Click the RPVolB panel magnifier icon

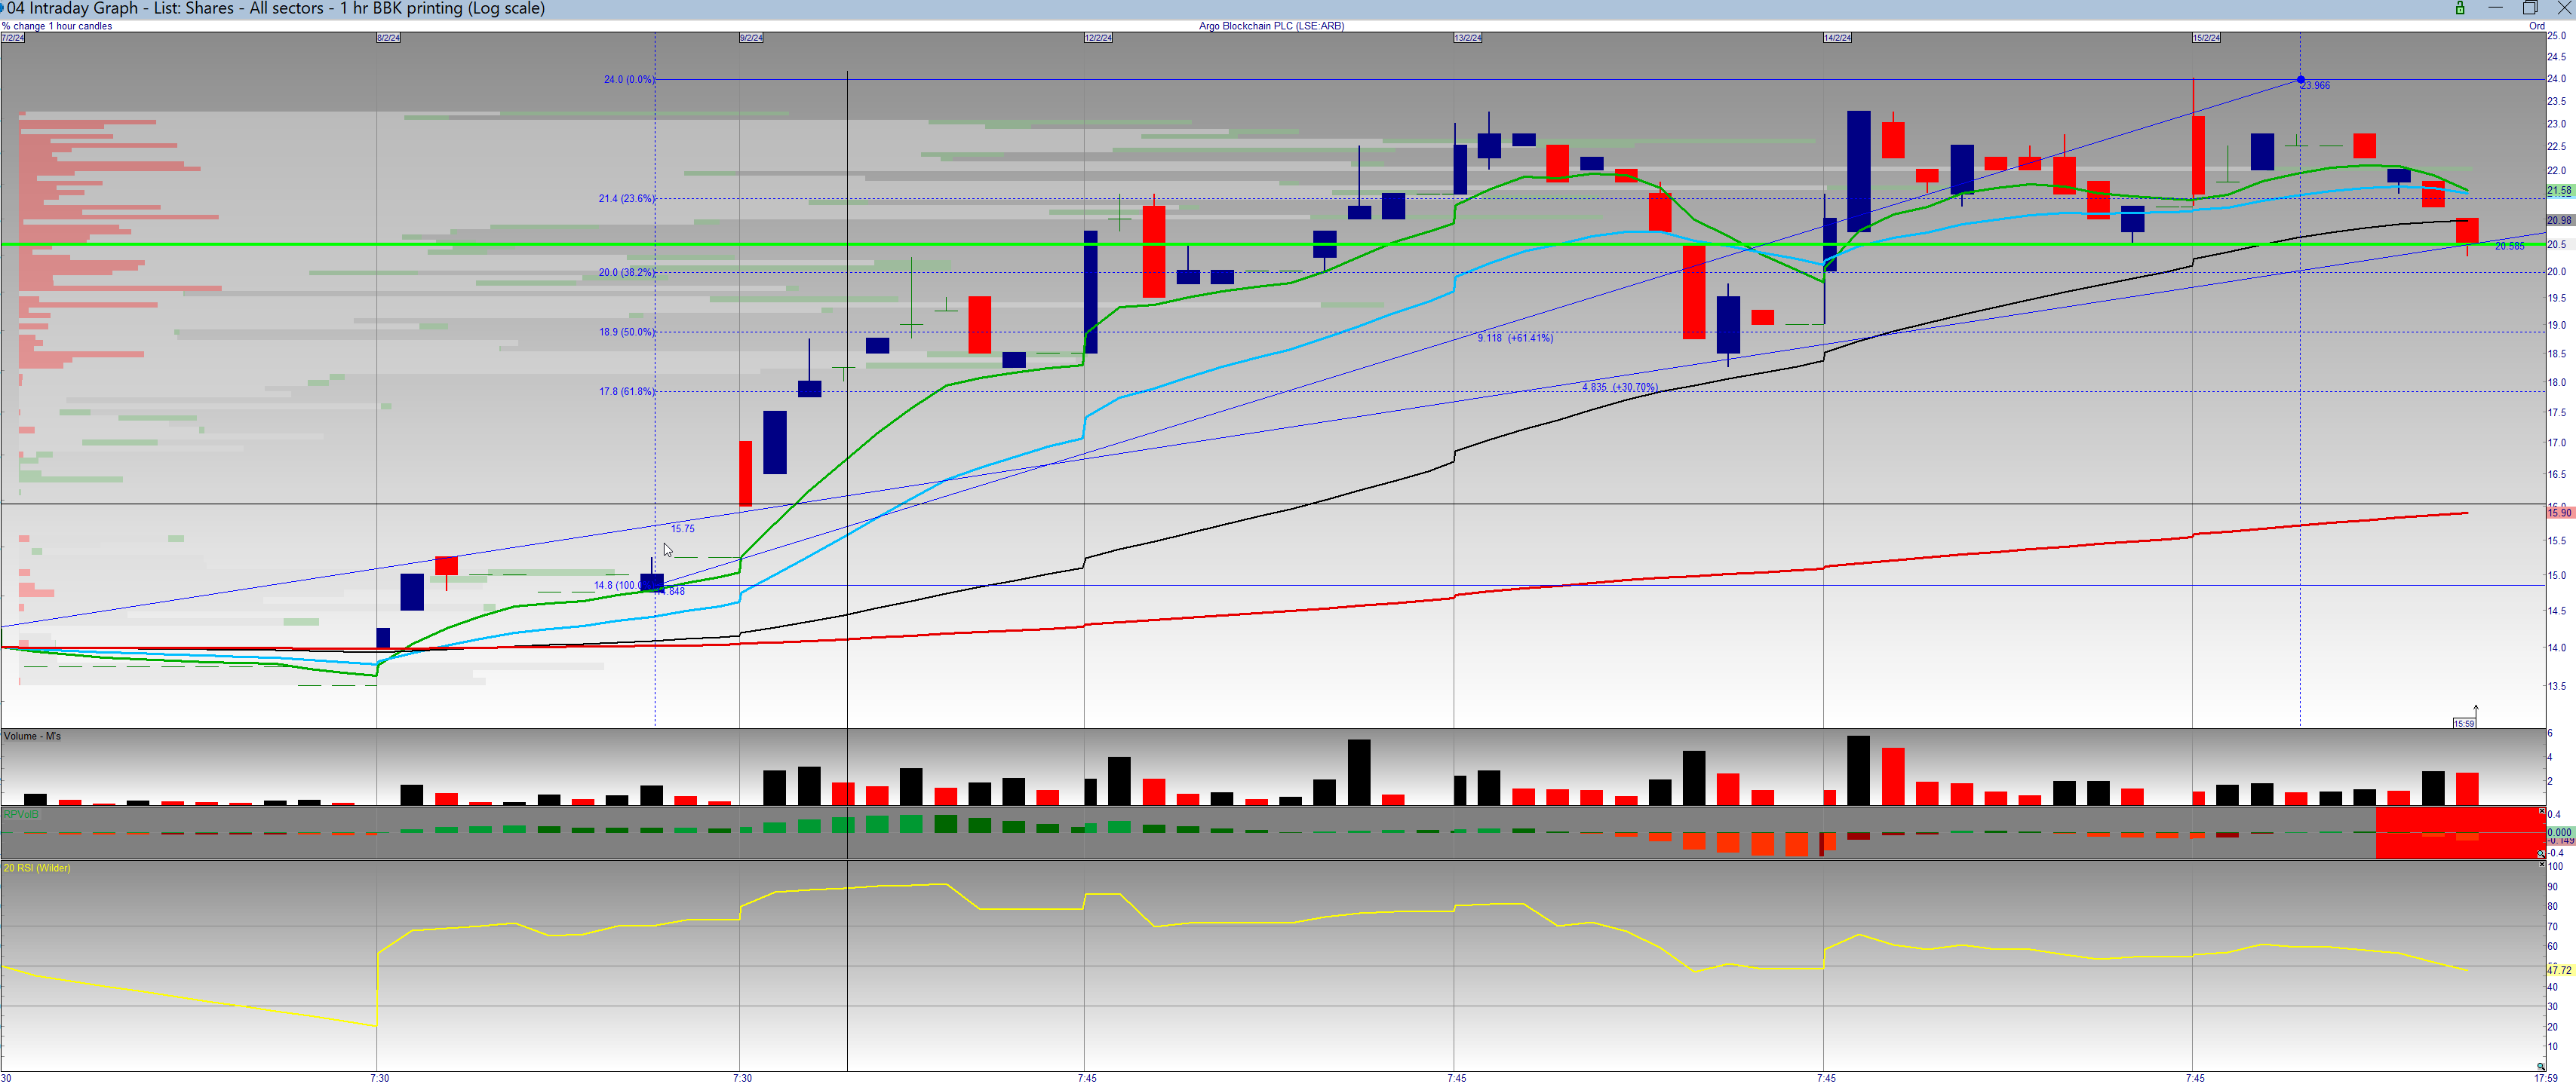click(2541, 854)
